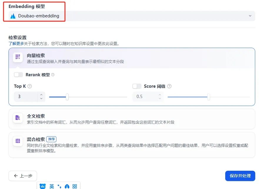Open the Rerank 模型 help icon
Image resolution: width=262 pixels, height=189 pixels.
(53, 75)
